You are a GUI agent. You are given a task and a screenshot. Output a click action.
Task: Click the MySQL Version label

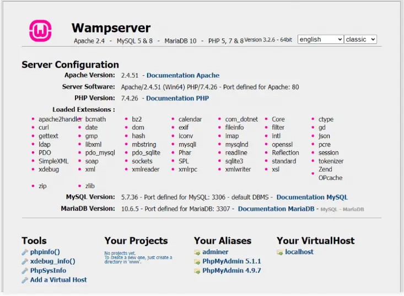point(90,197)
